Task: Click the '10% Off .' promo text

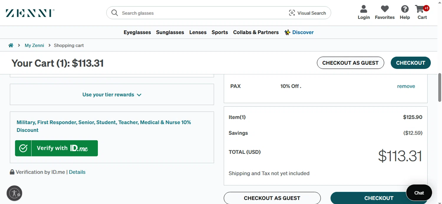Action: pos(291,86)
